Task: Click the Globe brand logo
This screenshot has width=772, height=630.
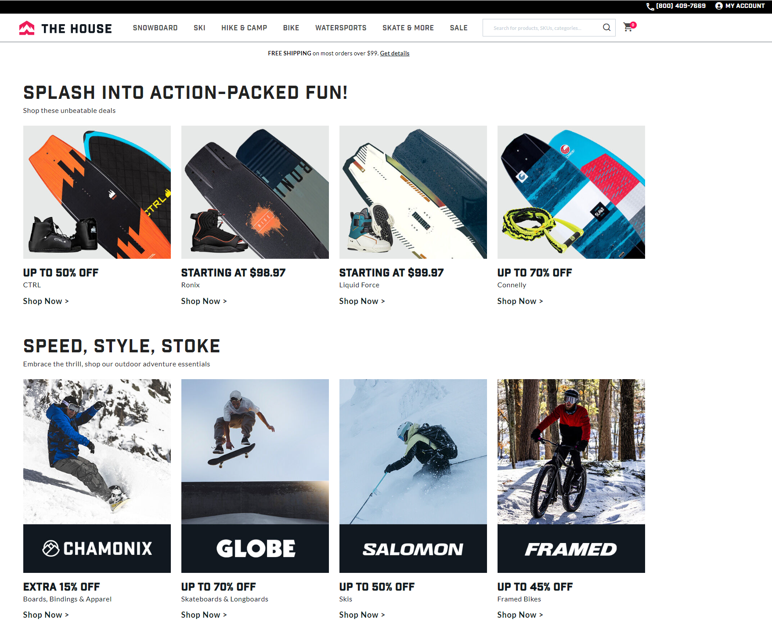Action: tap(255, 548)
